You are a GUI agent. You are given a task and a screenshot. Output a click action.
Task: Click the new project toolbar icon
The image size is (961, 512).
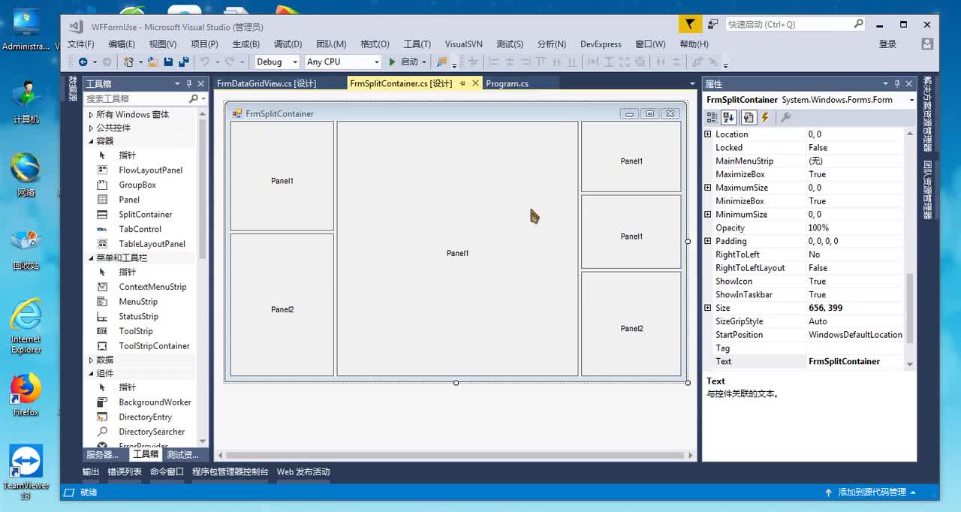128,62
